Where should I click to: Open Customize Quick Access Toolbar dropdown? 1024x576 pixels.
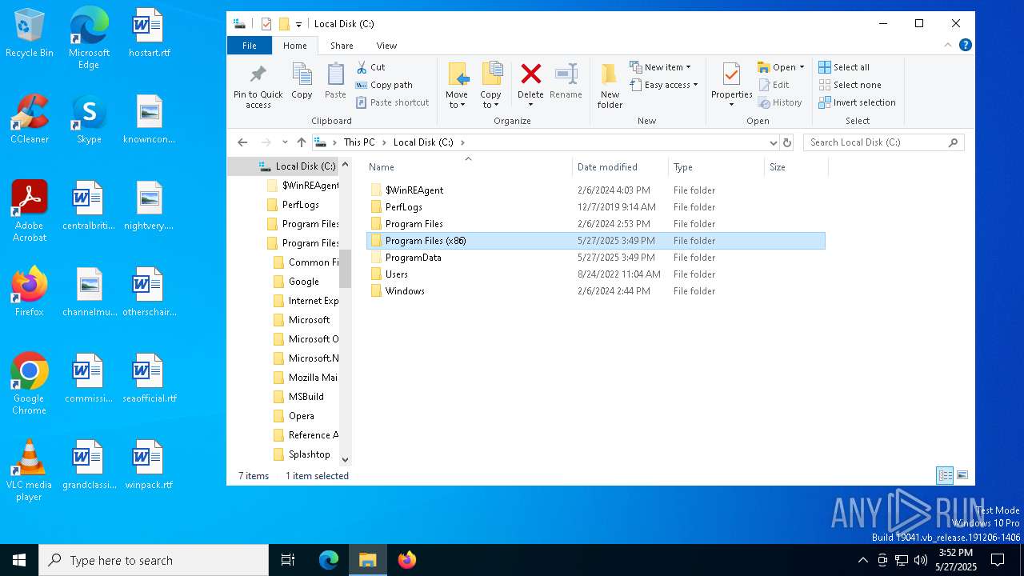pyautogui.click(x=298, y=24)
